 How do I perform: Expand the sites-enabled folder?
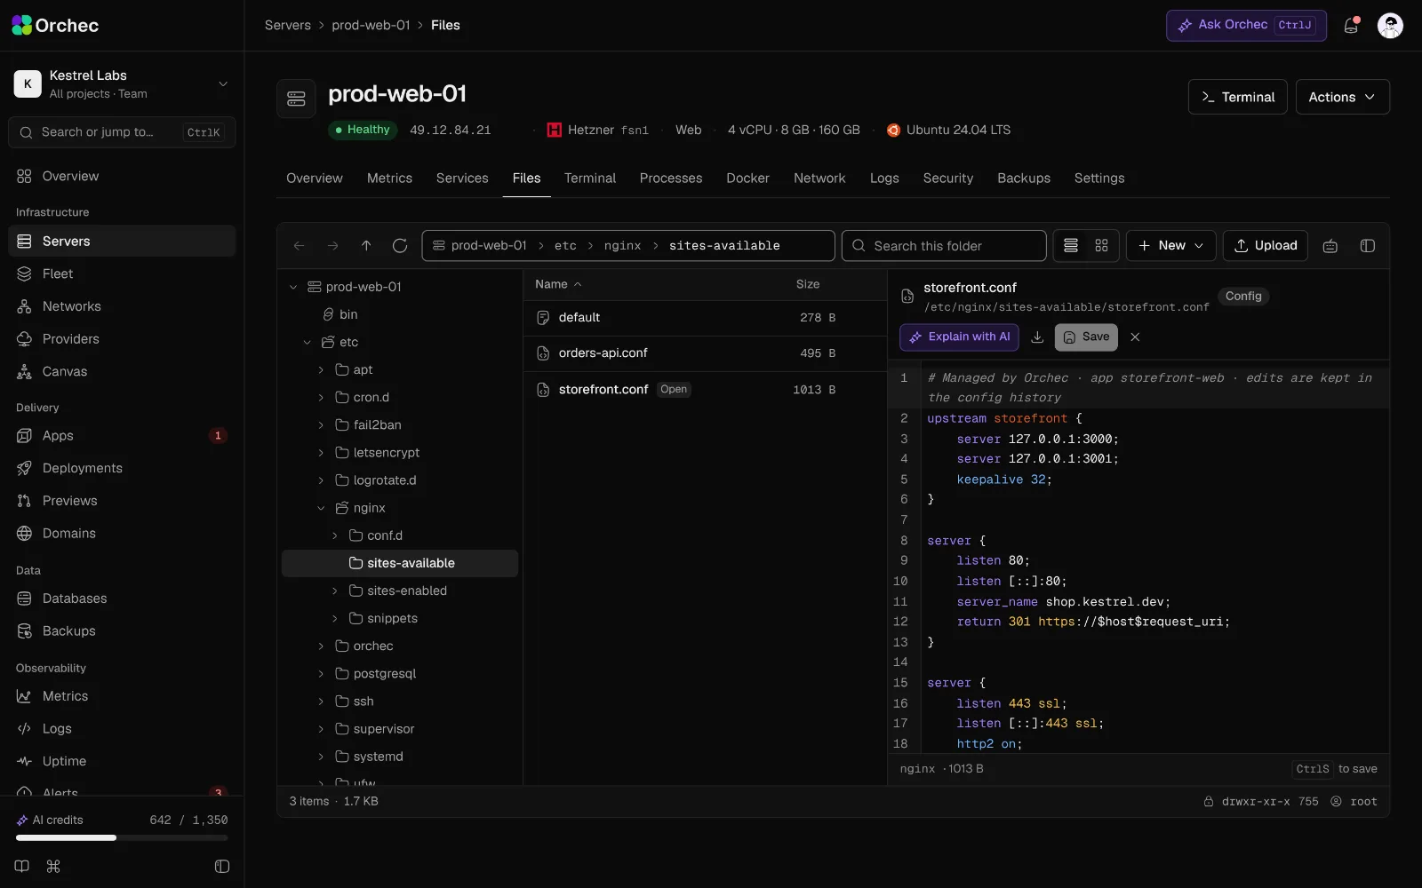[335, 591]
